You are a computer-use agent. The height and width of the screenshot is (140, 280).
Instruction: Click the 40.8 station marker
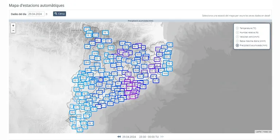click(x=143, y=87)
